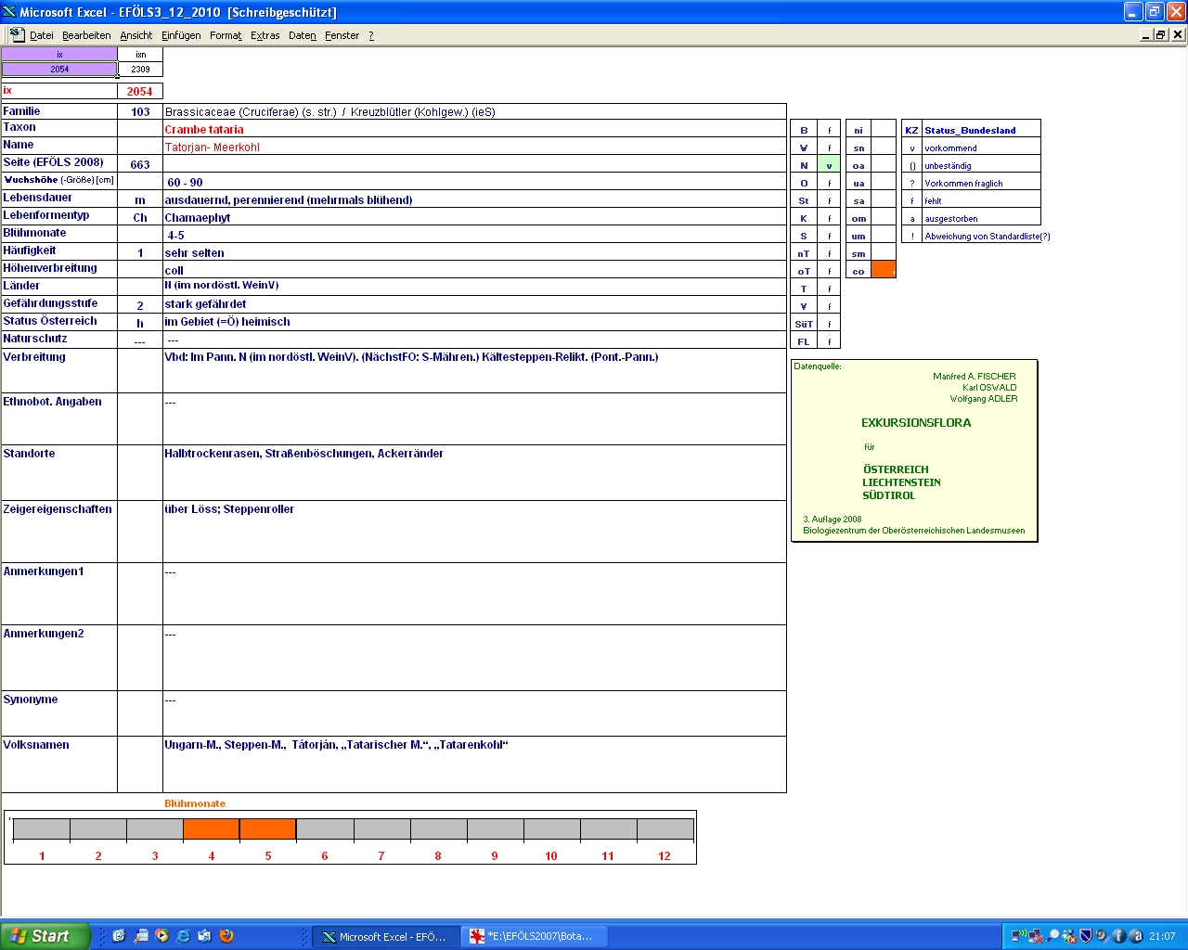Viewport: 1188px width, 950px height.
Task: Open the Fenster menu
Action: tap(342, 35)
